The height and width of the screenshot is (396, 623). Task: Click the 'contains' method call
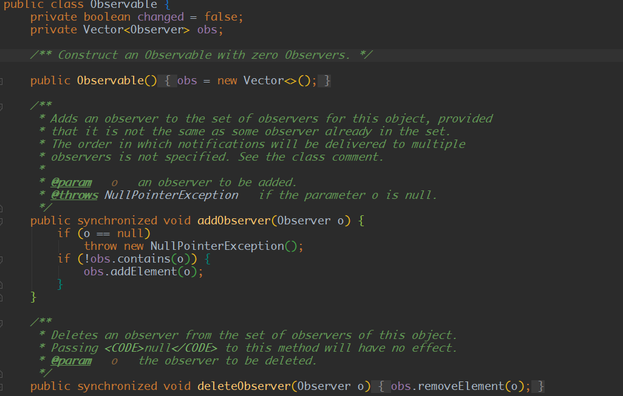(x=143, y=259)
